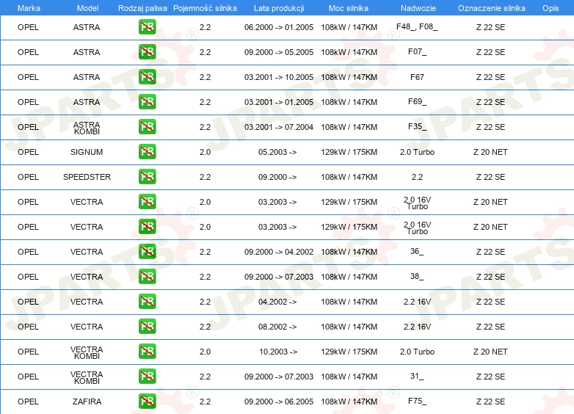Image resolution: width=574 pixels, height=414 pixels.
Task: Click '129kW / 175KM' in SIGNUM row
Action: tap(349, 152)
